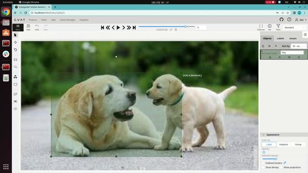Image resolution: width=308 pixels, height=173 pixels.
Task: Select the move image tool
Action: pyautogui.click(x=15, y=42)
